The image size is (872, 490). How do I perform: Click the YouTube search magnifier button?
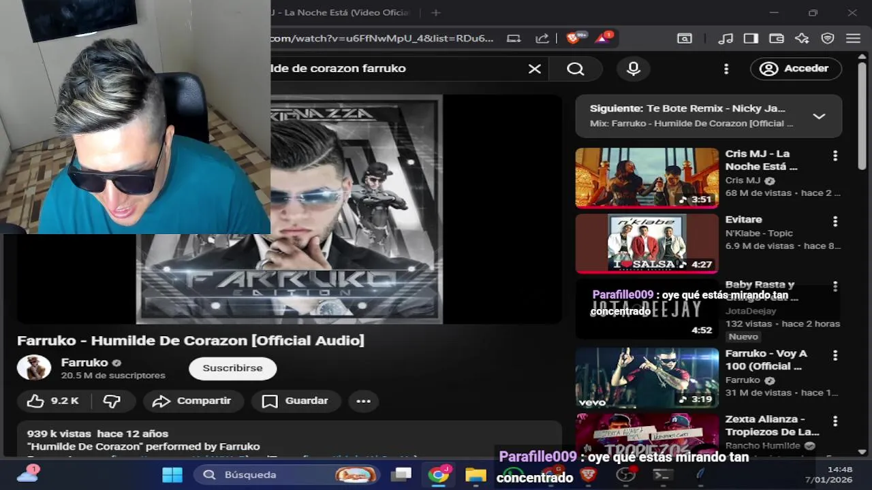[576, 69]
